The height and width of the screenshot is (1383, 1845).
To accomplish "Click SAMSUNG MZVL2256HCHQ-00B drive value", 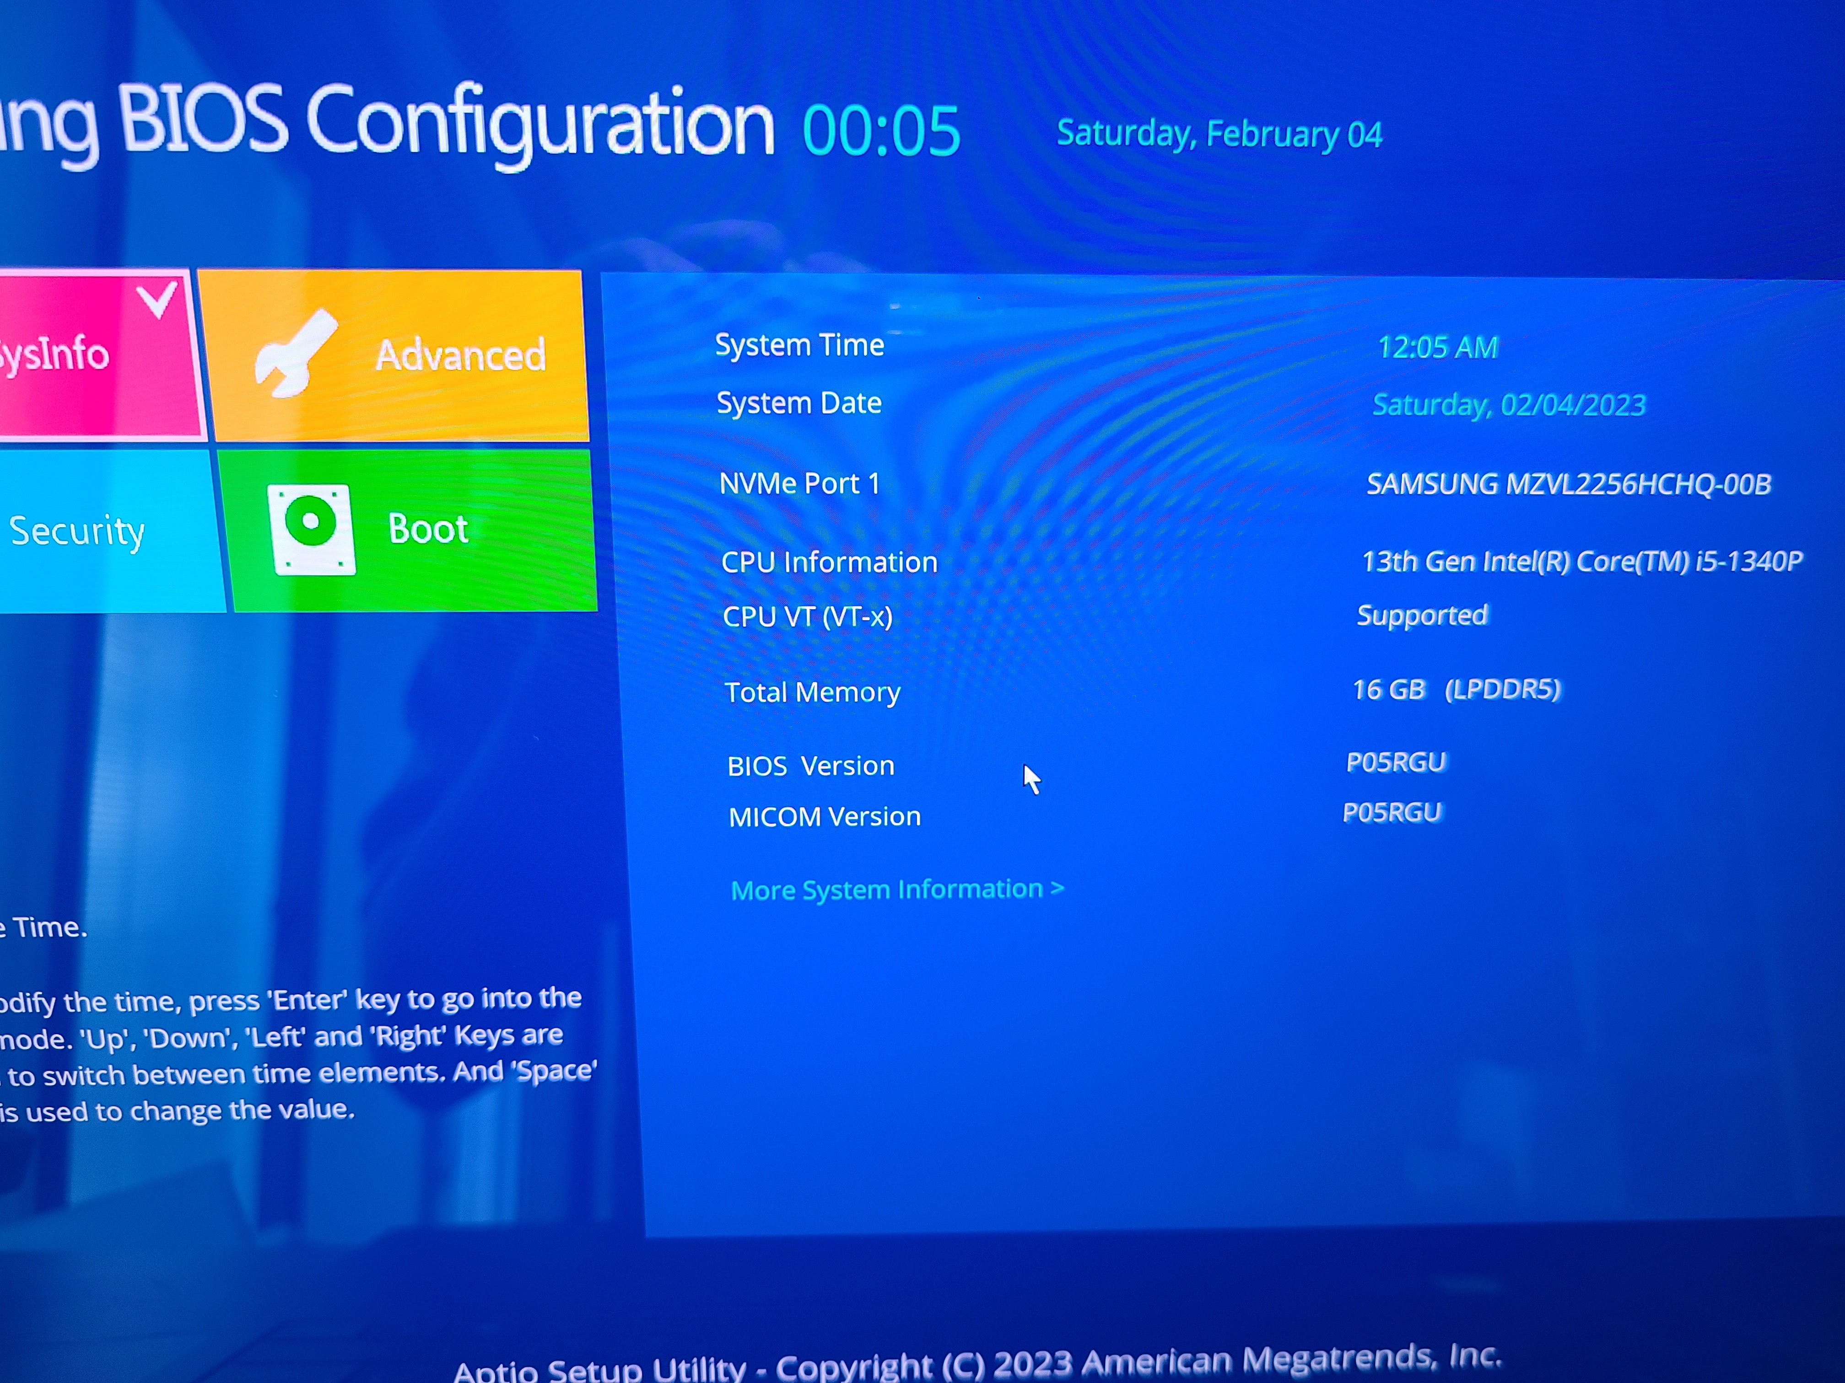I will [1568, 484].
